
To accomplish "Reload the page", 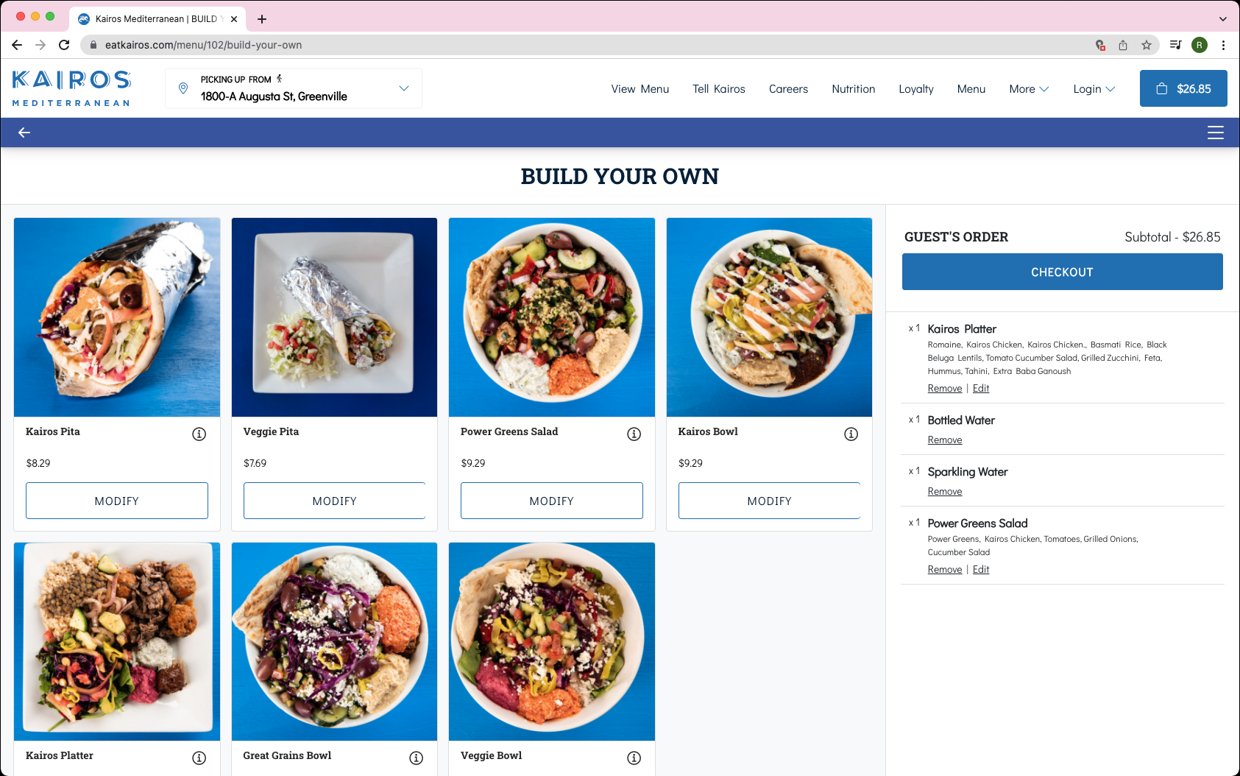I will pyautogui.click(x=64, y=45).
